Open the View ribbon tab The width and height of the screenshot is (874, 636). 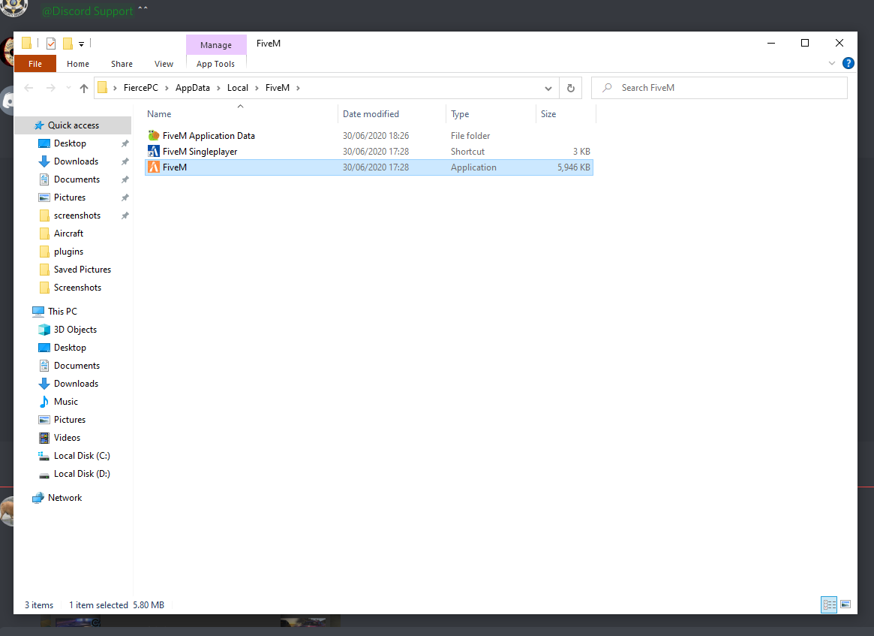[x=164, y=64]
